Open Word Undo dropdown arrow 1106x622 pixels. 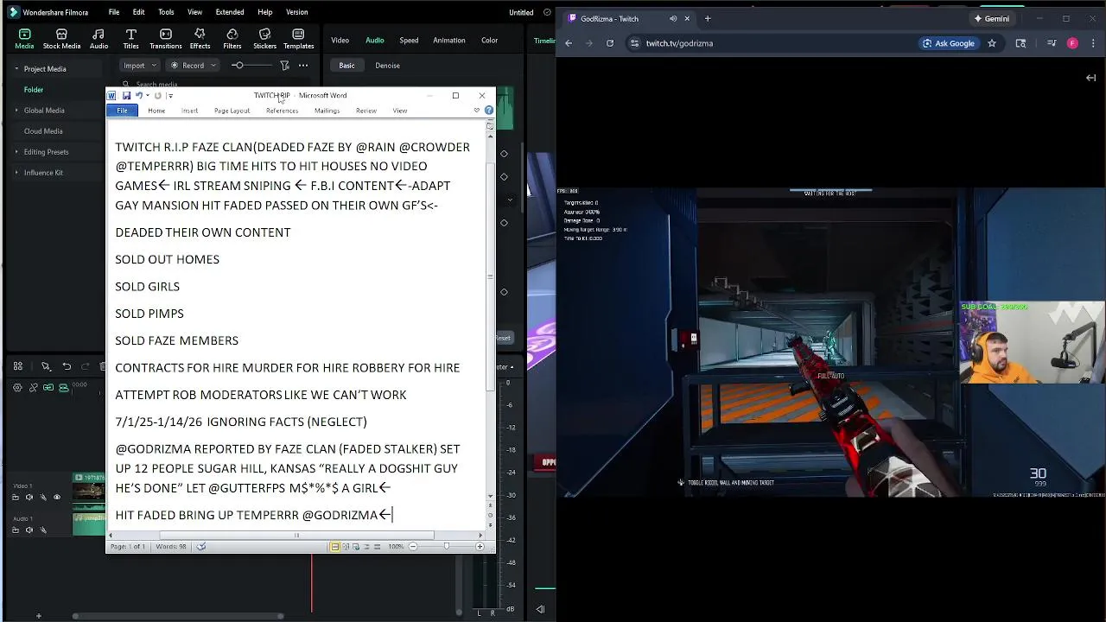click(x=148, y=95)
